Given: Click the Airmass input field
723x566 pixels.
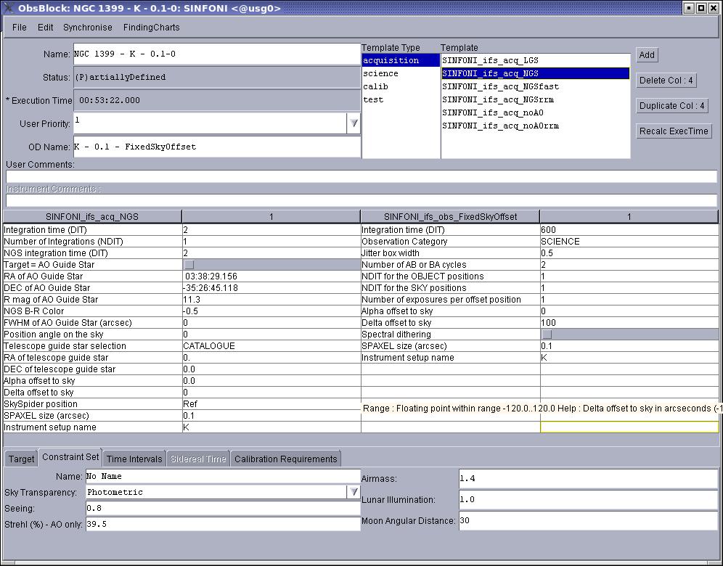Looking at the screenshot, I should coord(588,478).
